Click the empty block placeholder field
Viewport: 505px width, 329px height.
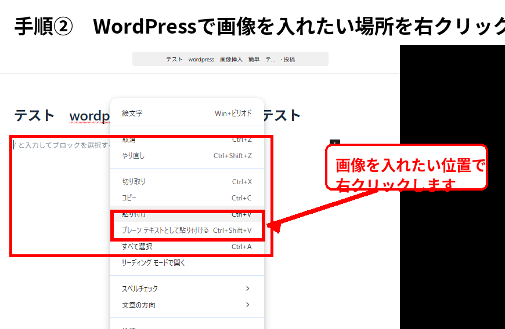pyautogui.click(x=61, y=145)
